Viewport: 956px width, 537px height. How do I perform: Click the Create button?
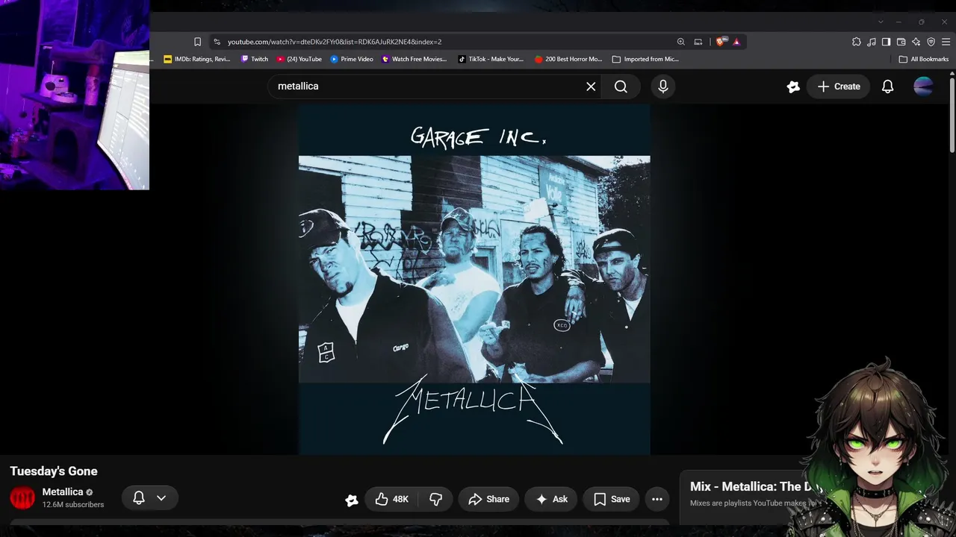point(838,87)
